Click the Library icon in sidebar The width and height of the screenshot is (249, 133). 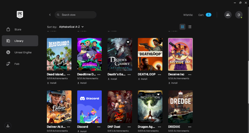click(x=8, y=41)
